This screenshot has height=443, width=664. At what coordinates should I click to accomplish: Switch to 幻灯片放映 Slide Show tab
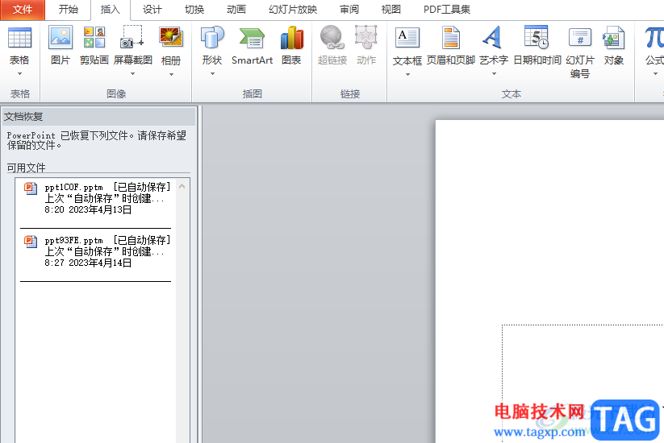pos(293,10)
